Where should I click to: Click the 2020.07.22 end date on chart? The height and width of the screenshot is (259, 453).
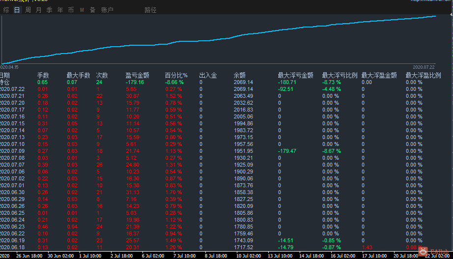[x=424, y=67]
